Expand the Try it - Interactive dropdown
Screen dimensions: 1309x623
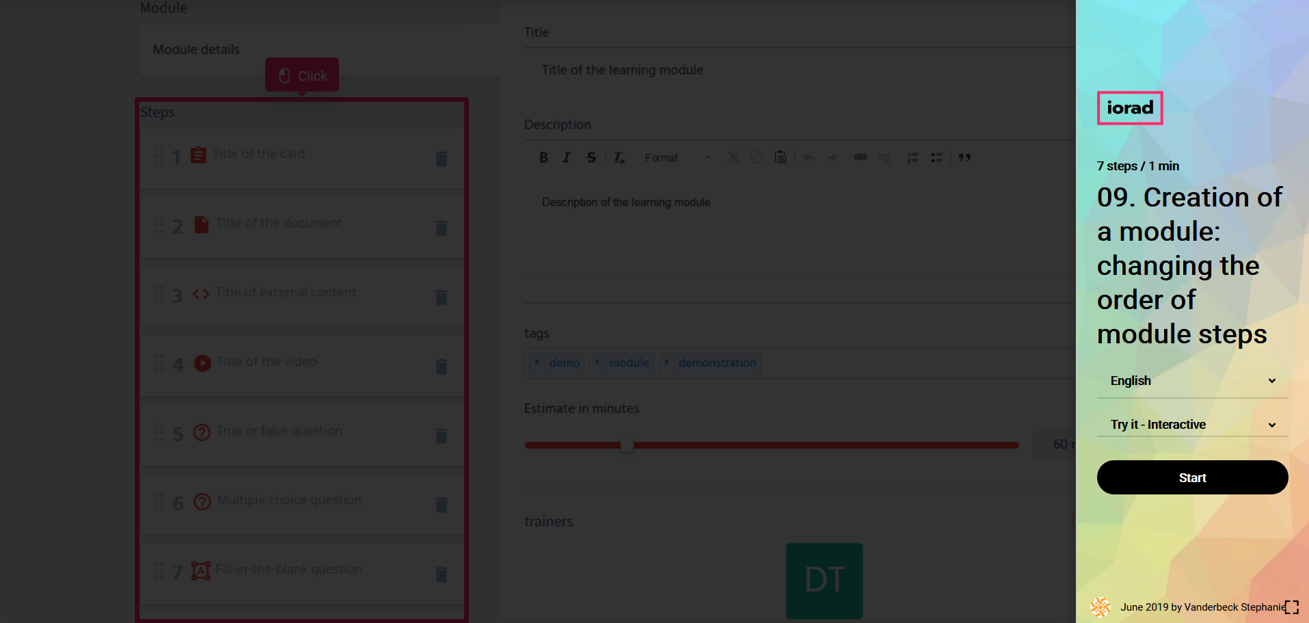pos(1192,425)
